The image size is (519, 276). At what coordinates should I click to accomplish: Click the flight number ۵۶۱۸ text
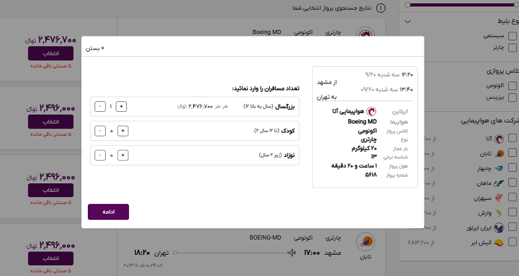pos(371,175)
